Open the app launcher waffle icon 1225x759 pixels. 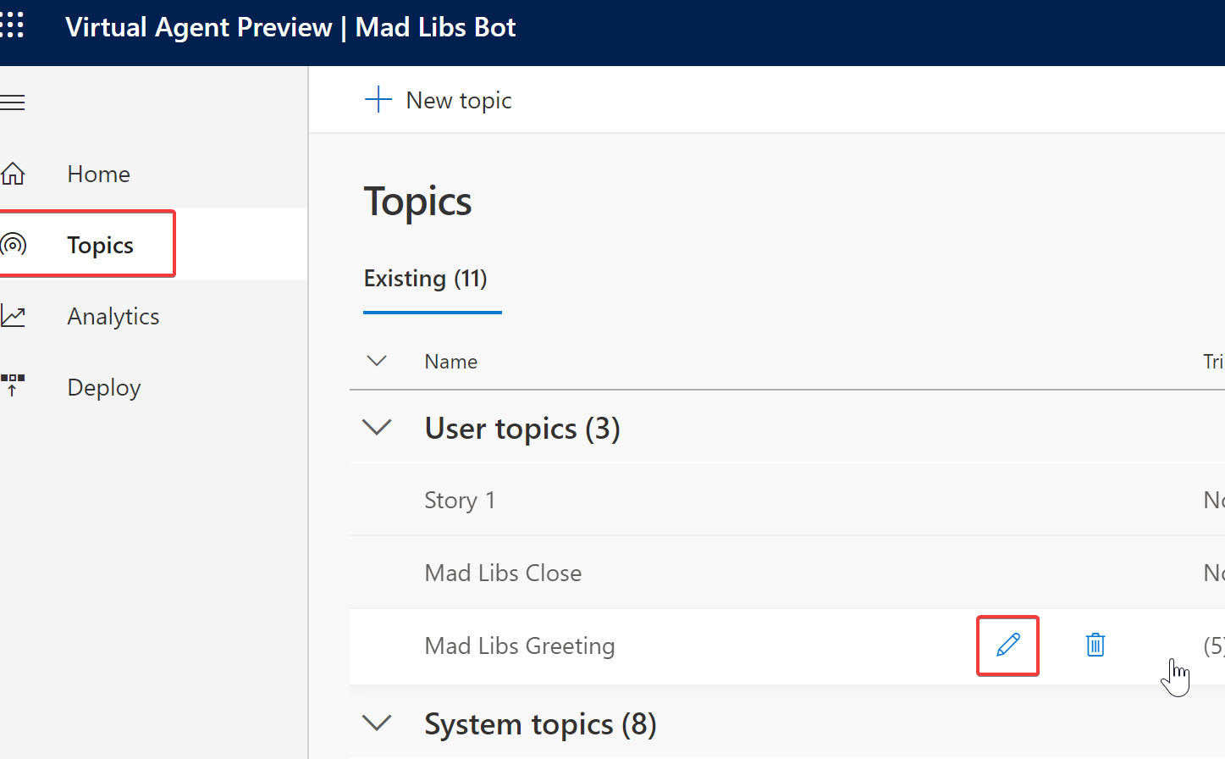[12, 25]
